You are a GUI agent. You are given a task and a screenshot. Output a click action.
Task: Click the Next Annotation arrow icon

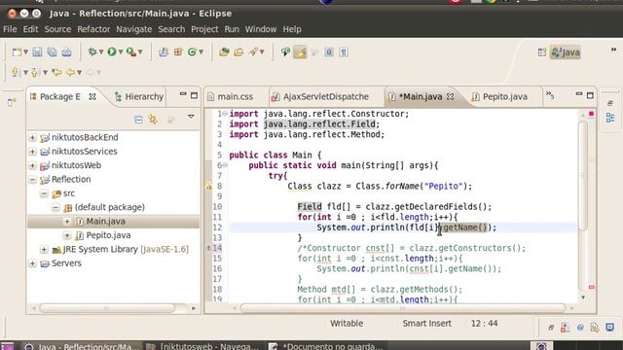point(16,72)
